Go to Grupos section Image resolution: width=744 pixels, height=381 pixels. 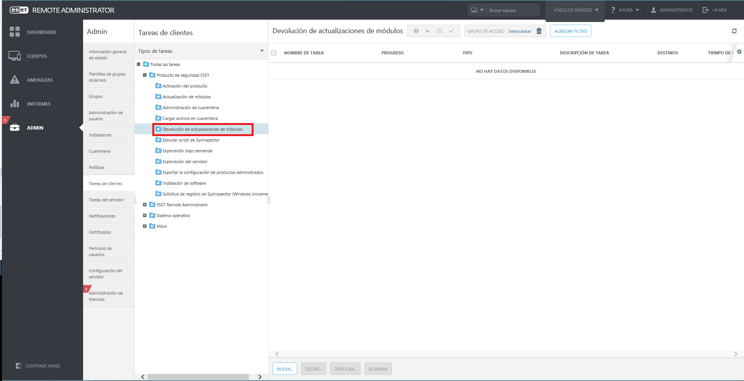(x=109, y=96)
